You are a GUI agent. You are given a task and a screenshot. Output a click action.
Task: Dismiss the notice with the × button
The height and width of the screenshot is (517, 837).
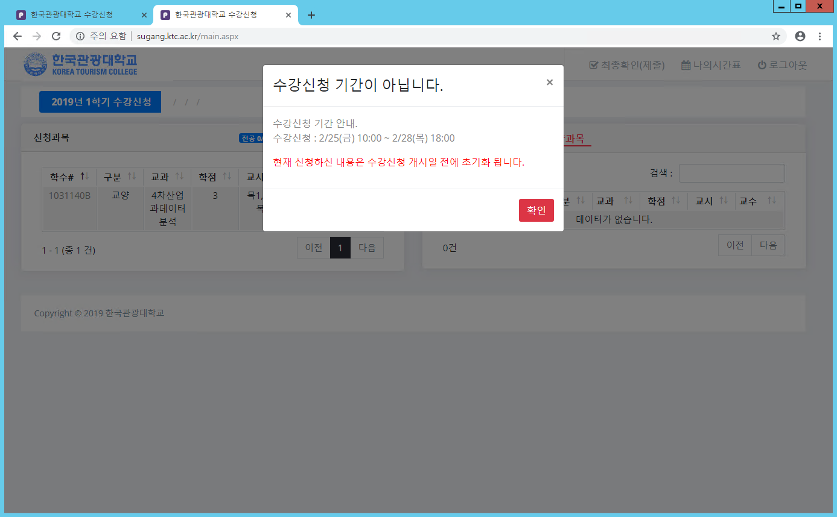click(x=549, y=82)
